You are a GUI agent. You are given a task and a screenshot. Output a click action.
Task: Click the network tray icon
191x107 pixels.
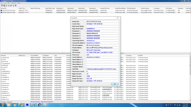177,105
